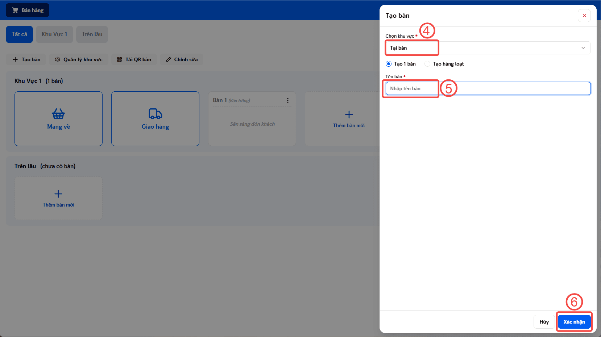
Task: Open the Chọn khu vực dropdown
Action: click(x=488, y=48)
